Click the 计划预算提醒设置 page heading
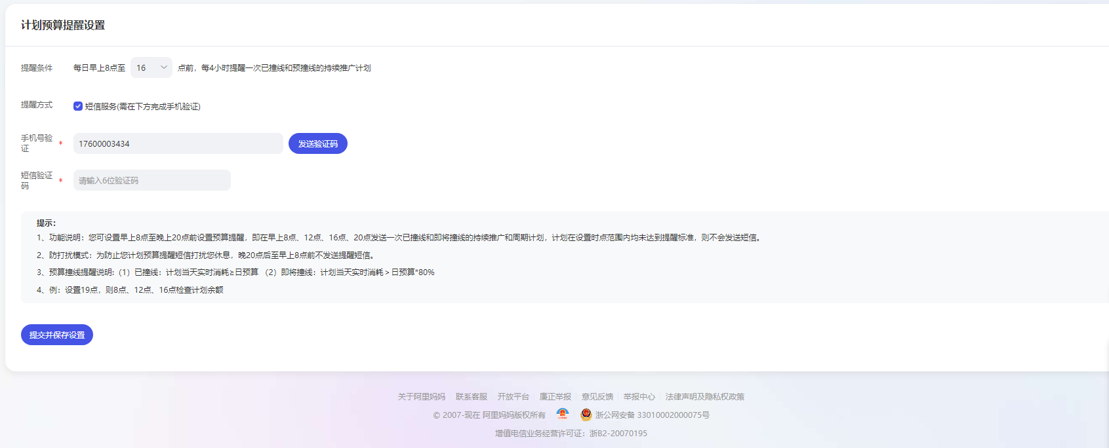Screen dimensions: 1109x448 63,25
